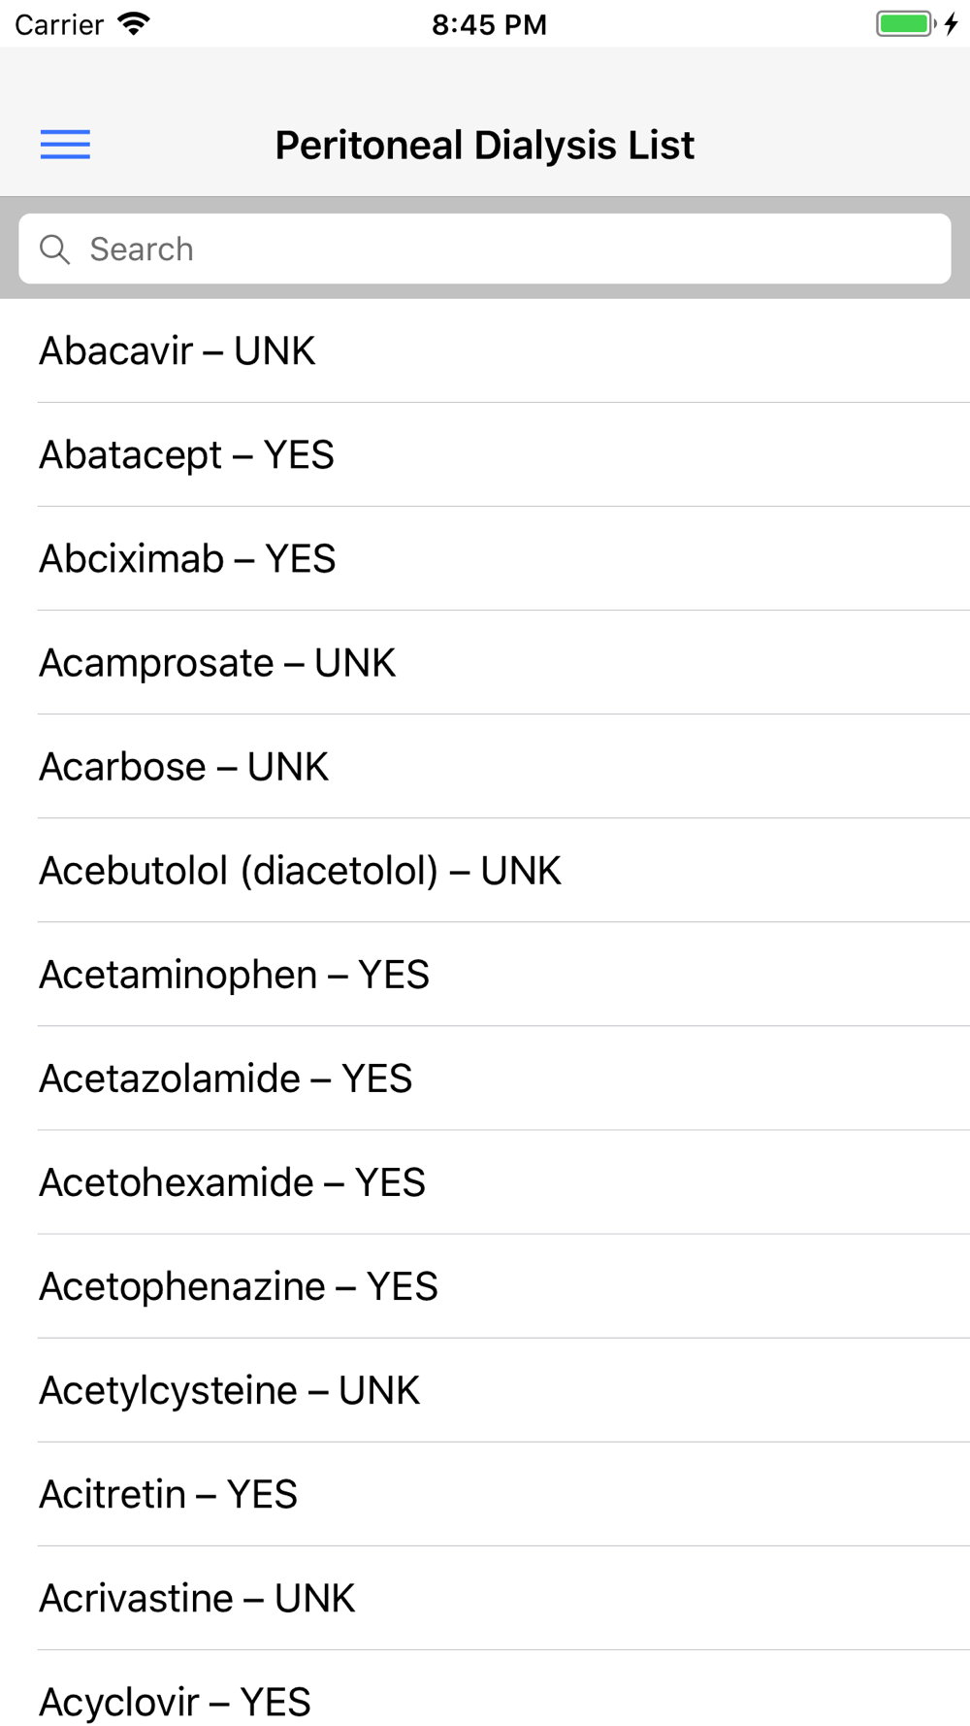Click the Wi-Fi signal icon
The image size is (970, 1726).
click(x=134, y=23)
